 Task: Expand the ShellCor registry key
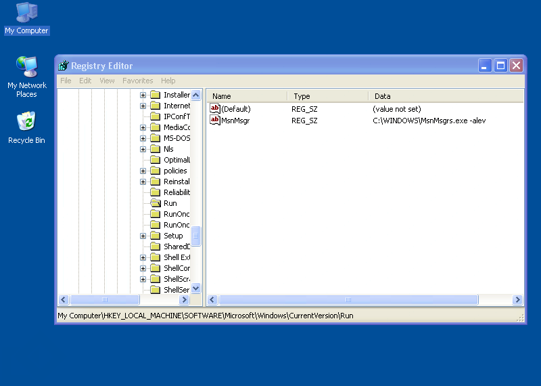tap(143, 268)
